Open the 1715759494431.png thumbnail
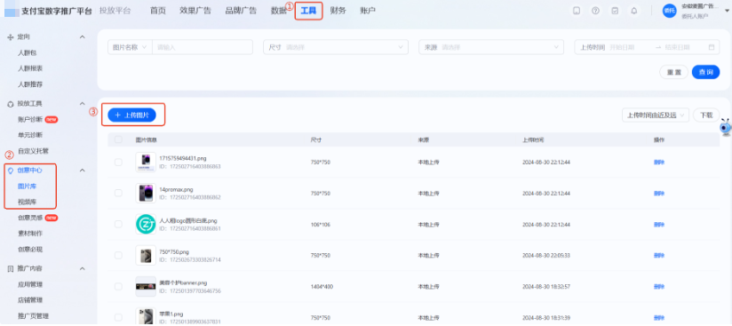The height and width of the screenshot is (326, 732). (146, 162)
